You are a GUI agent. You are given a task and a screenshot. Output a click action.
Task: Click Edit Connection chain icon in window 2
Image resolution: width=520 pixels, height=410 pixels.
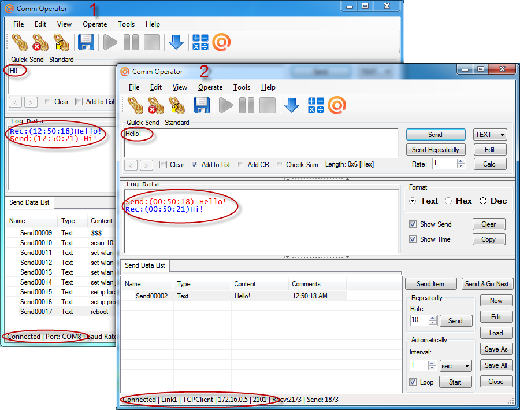coord(177,105)
